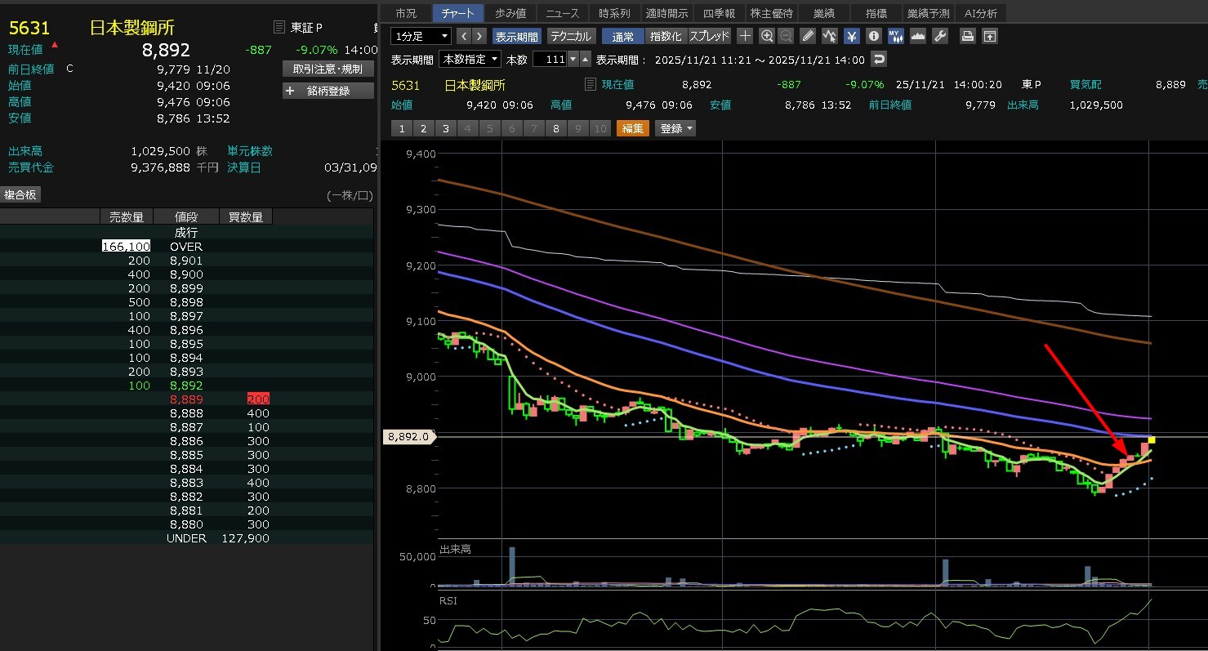1208x651 pixels.
Task: Print the chart using printer icon
Action: point(968,36)
